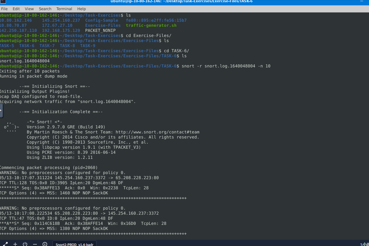Click the snort.org contact URL

coord(157,132)
